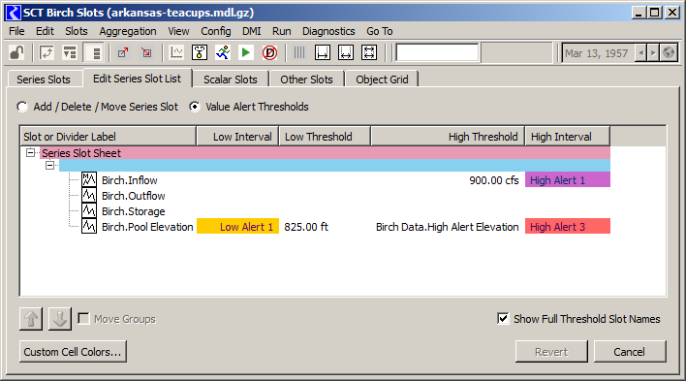Click the fit all columns and rows icon
Screen dimensions: 686x381
[369, 53]
